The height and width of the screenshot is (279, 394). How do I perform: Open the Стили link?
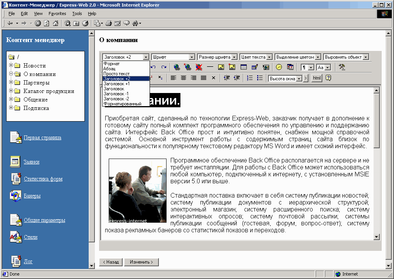(31, 237)
